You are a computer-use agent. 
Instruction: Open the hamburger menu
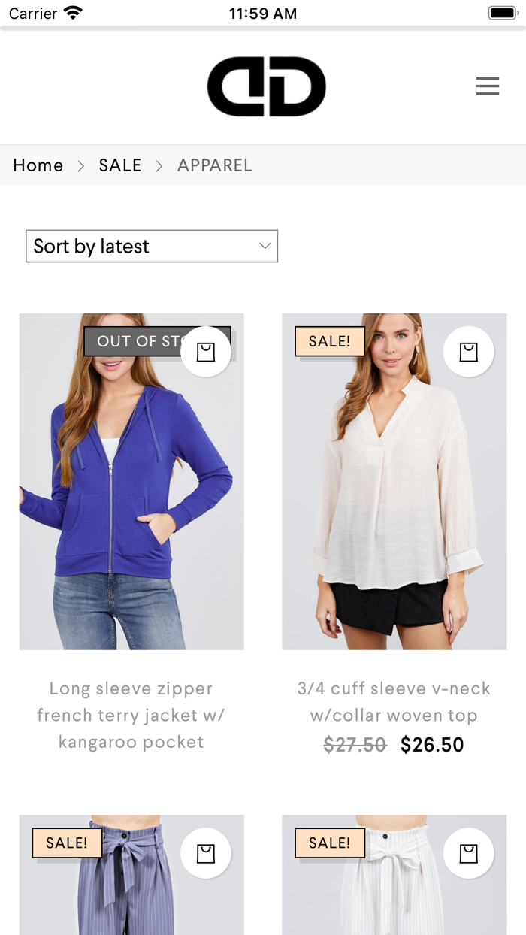[x=488, y=86]
